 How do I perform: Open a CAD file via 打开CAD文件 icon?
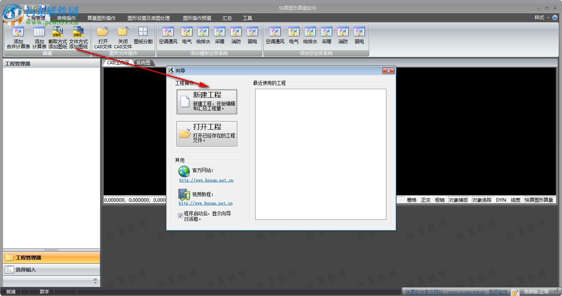pos(103,37)
